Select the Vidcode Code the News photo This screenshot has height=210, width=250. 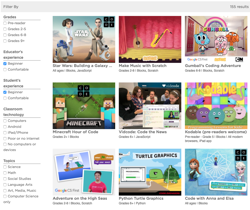150,106
